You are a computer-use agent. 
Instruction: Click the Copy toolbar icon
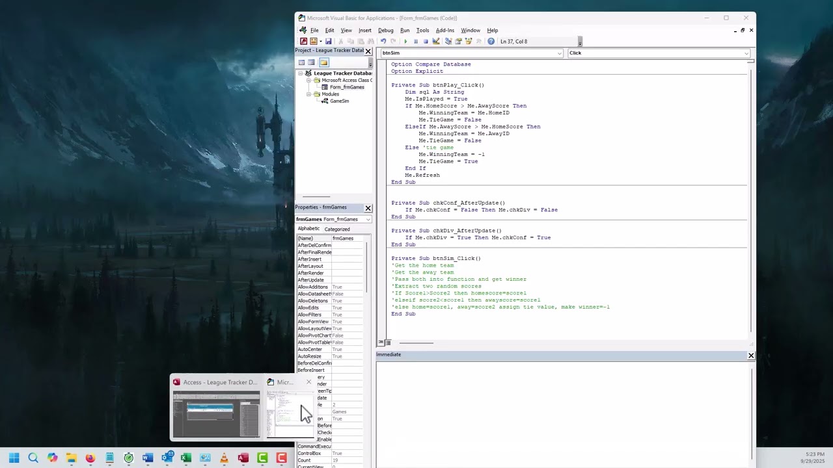click(351, 42)
